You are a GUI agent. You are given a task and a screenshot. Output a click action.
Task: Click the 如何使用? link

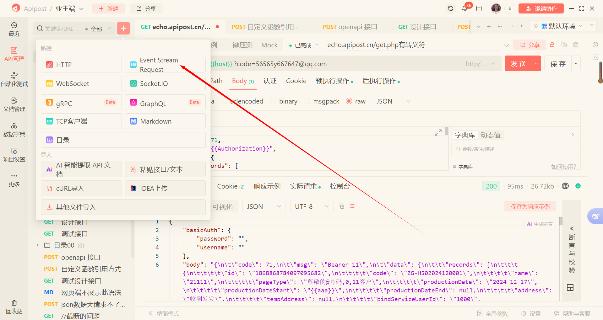pyautogui.click(x=564, y=167)
